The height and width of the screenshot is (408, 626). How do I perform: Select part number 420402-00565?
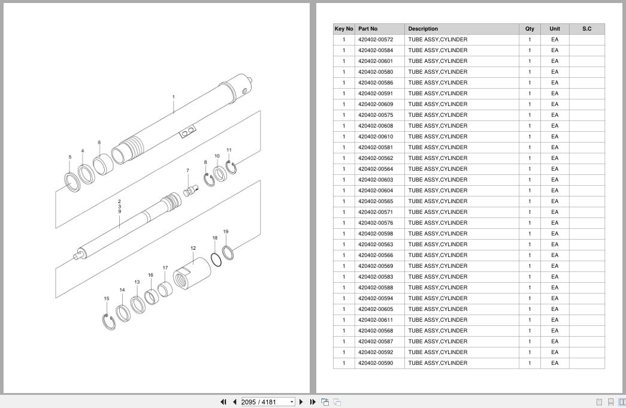(375, 201)
